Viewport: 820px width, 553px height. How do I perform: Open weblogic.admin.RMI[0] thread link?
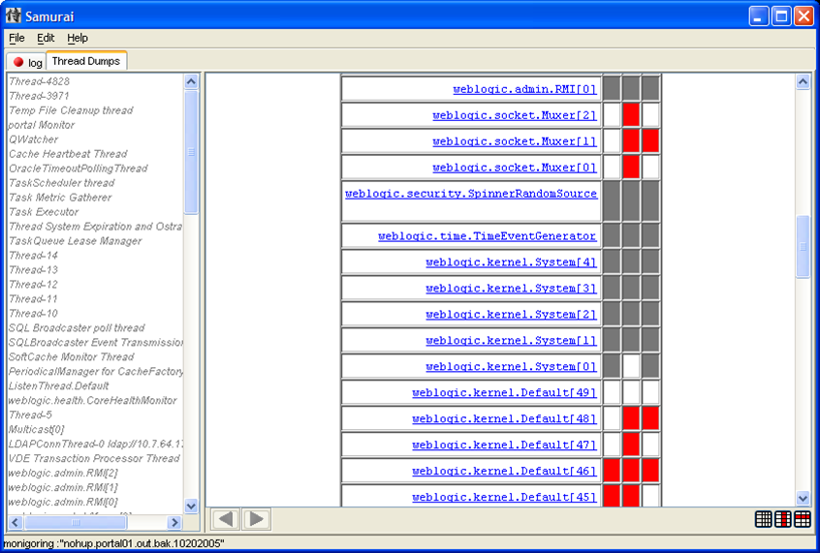point(524,89)
